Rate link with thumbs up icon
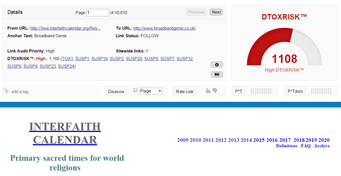The width and height of the screenshot is (341, 176). (208, 91)
